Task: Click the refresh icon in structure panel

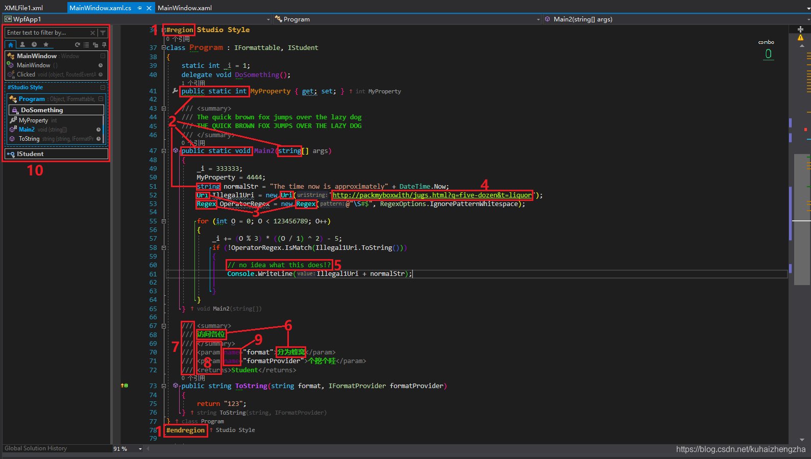Action: tap(78, 45)
